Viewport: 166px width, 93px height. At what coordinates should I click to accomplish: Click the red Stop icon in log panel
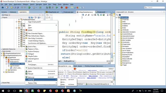pyautogui.click(x=75, y=69)
